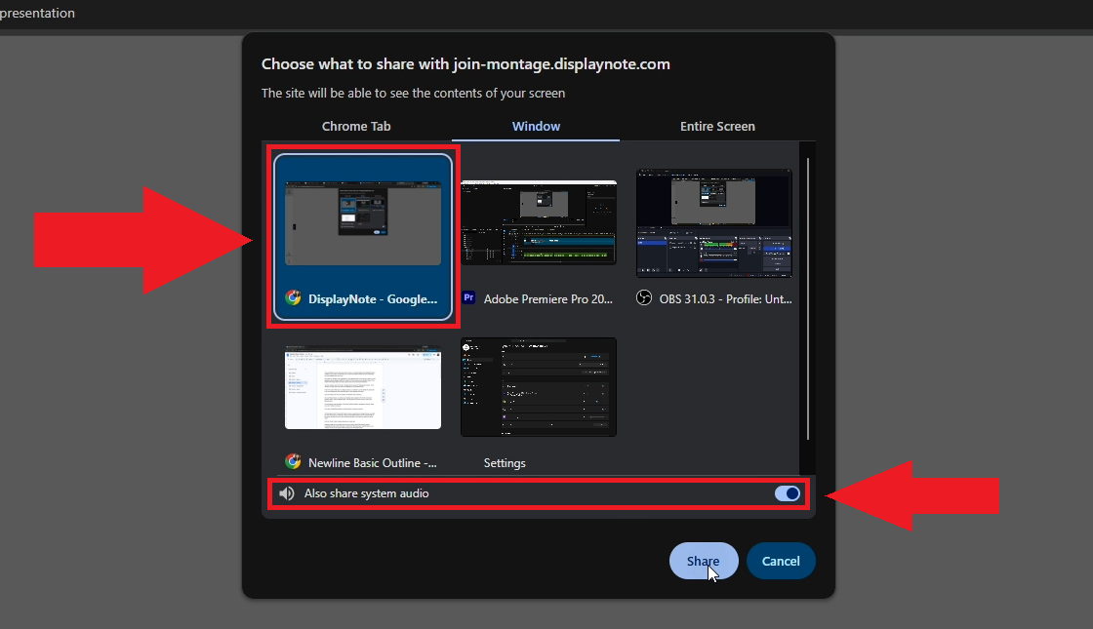Image resolution: width=1093 pixels, height=629 pixels.
Task: Click the 'Also share system audio' label text
Action: click(366, 493)
